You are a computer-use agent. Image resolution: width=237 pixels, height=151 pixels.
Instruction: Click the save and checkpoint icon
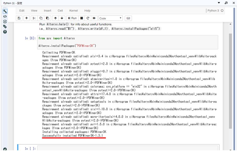(19, 18)
